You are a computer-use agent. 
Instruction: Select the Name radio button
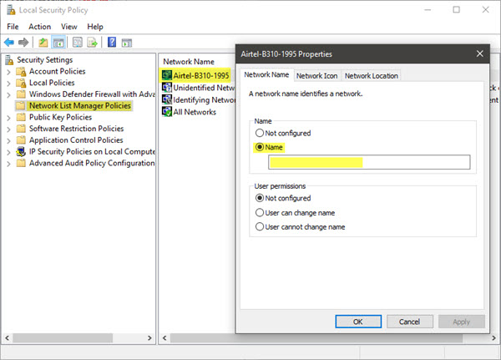pyautogui.click(x=260, y=147)
